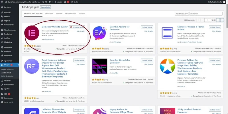Go to the next results page
228x114 pixels.
coord(218,20)
